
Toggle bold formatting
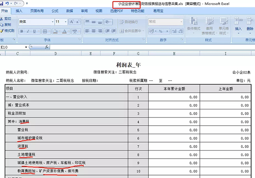(x=22, y=31)
